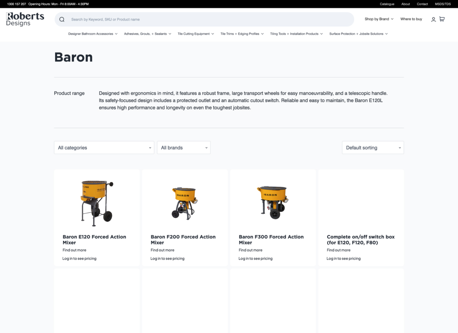
Task: Click Find out more under switch box
Action: [339, 250]
